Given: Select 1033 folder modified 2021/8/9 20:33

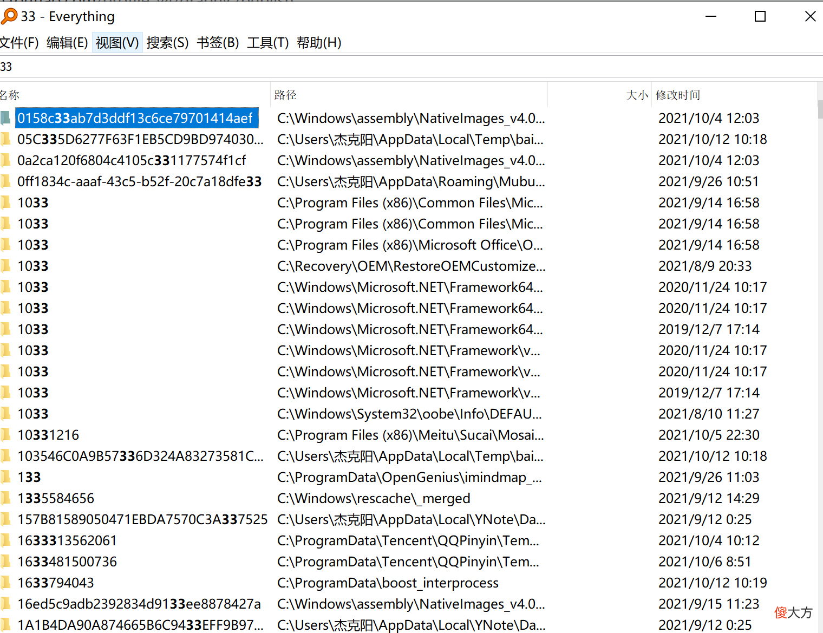Looking at the screenshot, I should pos(33,266).
